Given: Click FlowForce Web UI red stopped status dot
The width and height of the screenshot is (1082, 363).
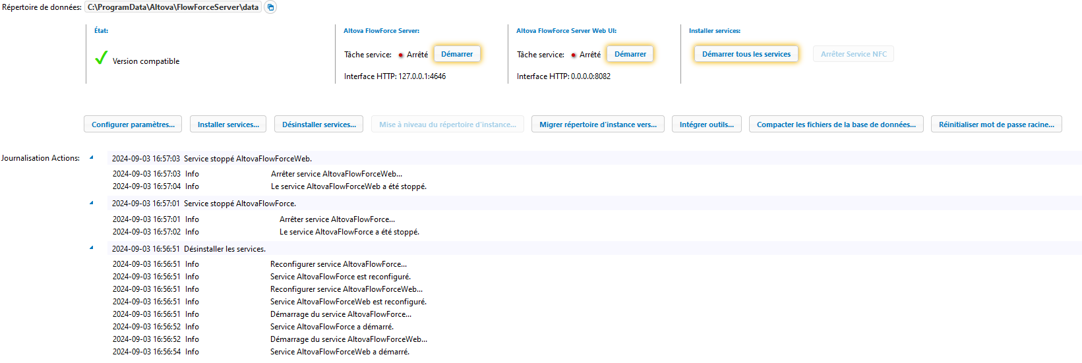Looking at the screenshot, I should pos(574,55).
